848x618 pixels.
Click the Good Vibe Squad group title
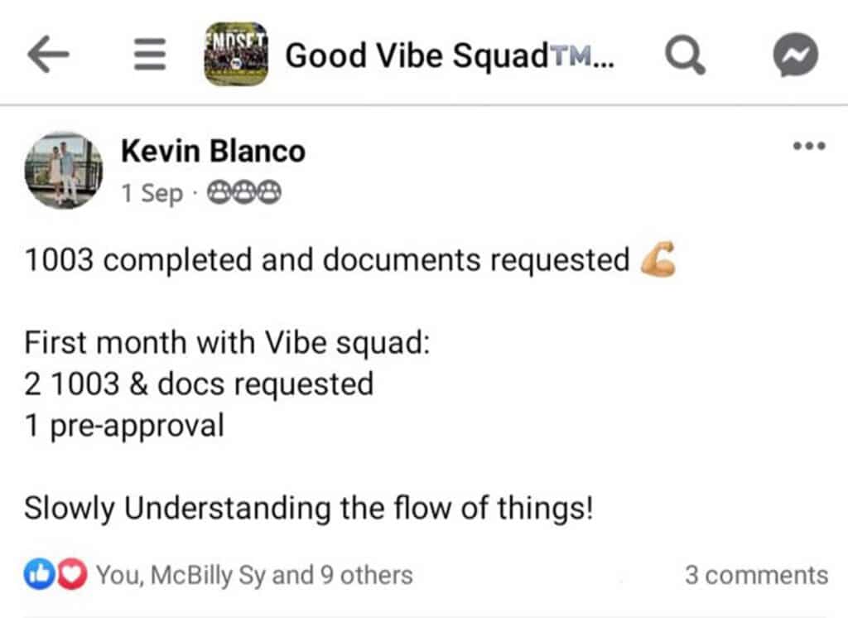tap(449, 56)
